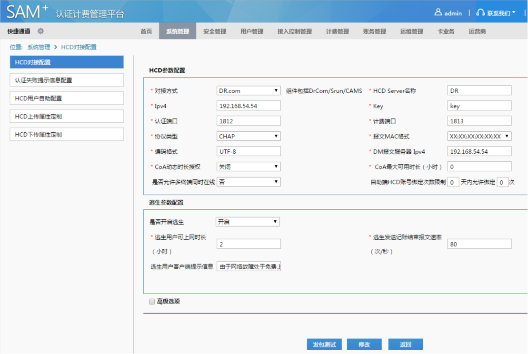Image resolution: width=528 pixels, height=354 pixels.
Task: Open the CoA动态时长授权 dropdown
Action: (x=249, y=167)
